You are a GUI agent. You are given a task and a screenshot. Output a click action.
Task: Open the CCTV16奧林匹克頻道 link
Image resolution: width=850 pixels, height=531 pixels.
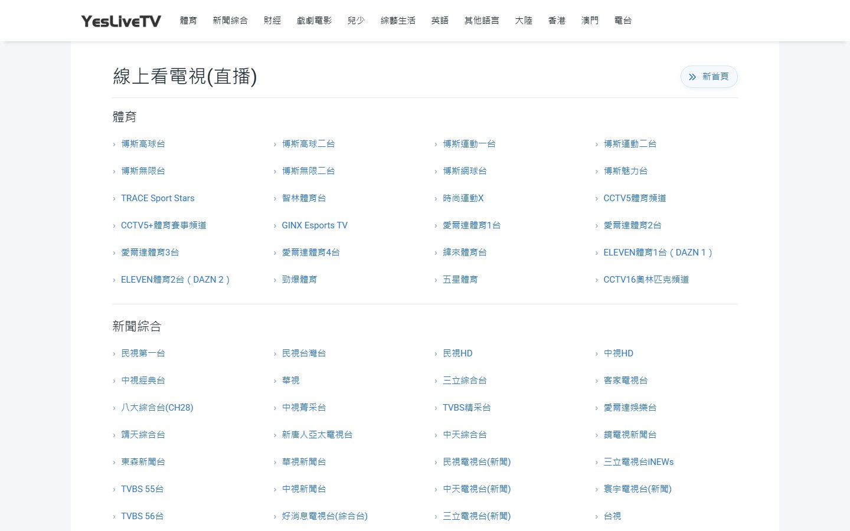click(646, 280)
